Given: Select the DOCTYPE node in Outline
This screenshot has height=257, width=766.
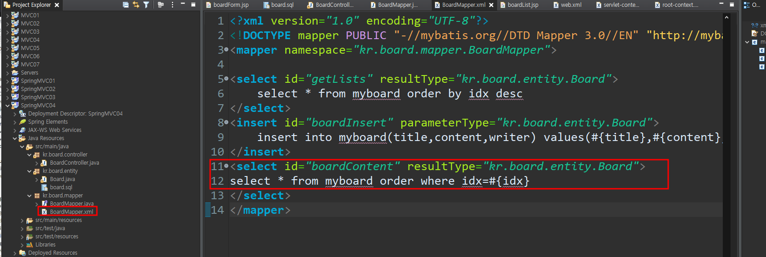Looking at the screenshot, I should (x=759, y=34).
